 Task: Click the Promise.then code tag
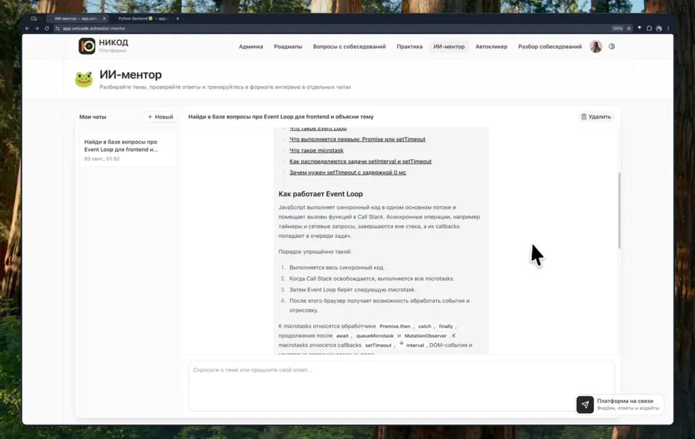pos(395,326)
